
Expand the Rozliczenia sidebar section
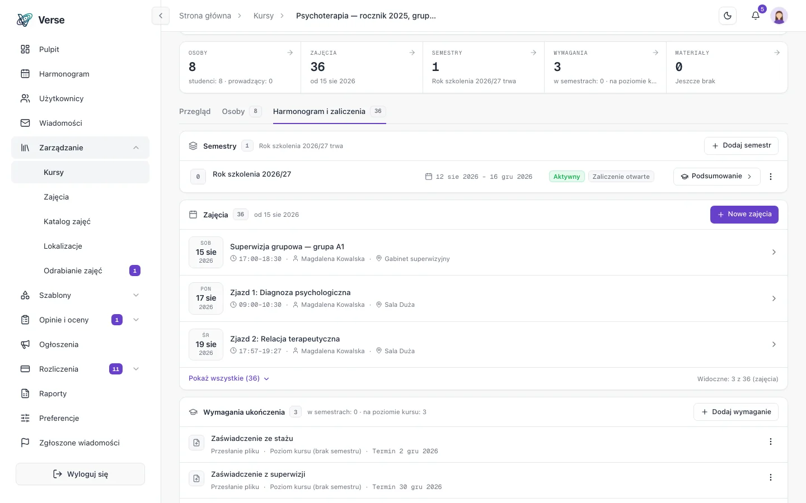[x=81, y=369]
